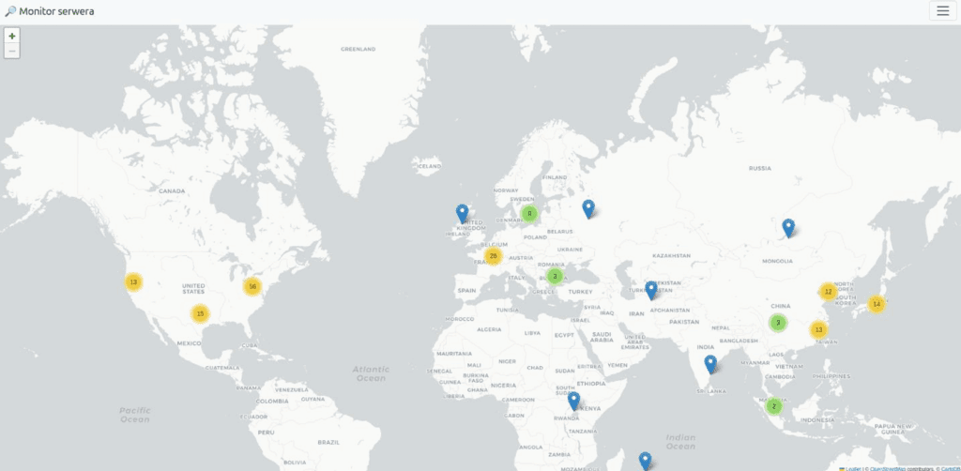
Task: Expand the green cluster in central China
Action: [778, 322]
